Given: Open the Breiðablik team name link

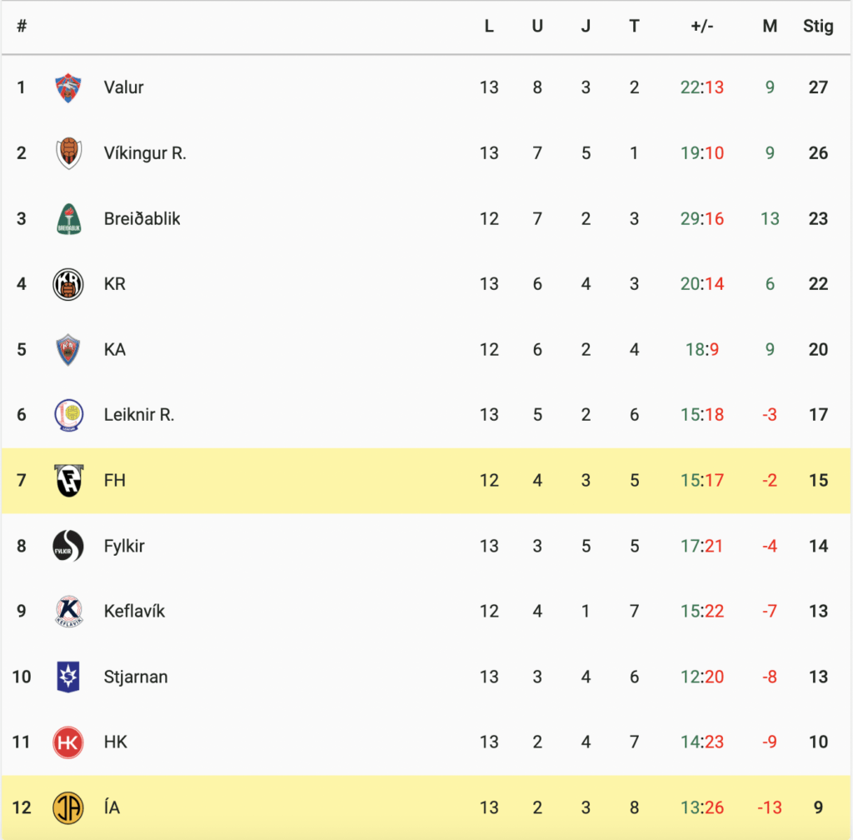Looking at the screenshot, I should click(142, 218).
